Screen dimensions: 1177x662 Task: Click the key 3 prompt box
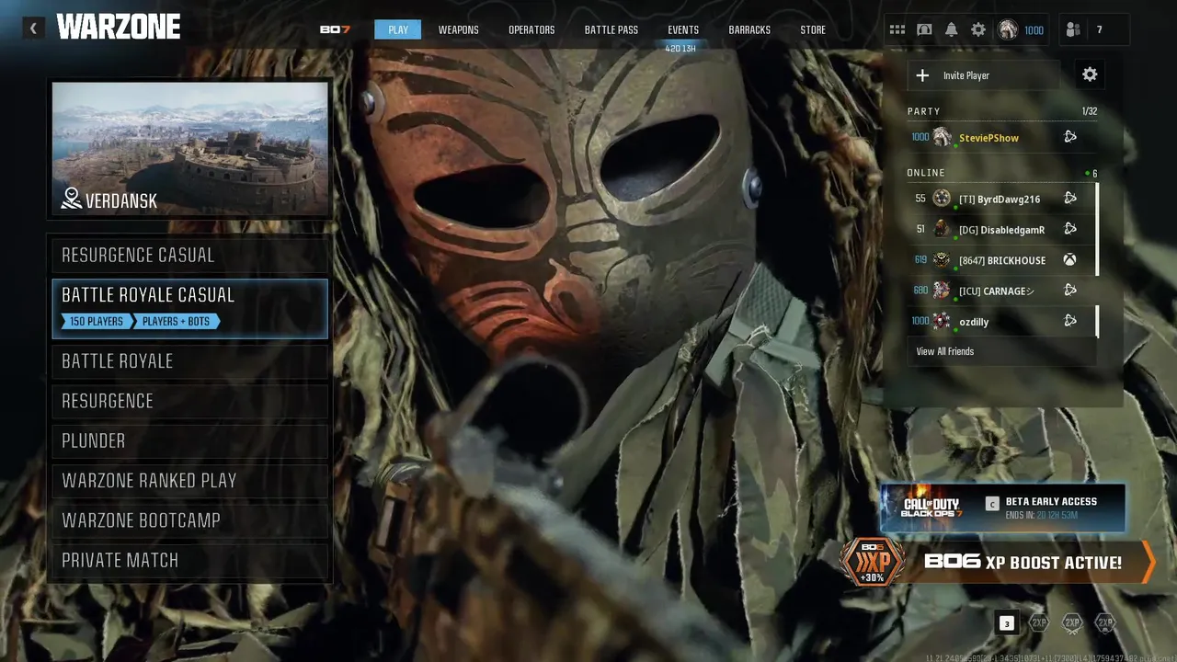pos(1007,623)
